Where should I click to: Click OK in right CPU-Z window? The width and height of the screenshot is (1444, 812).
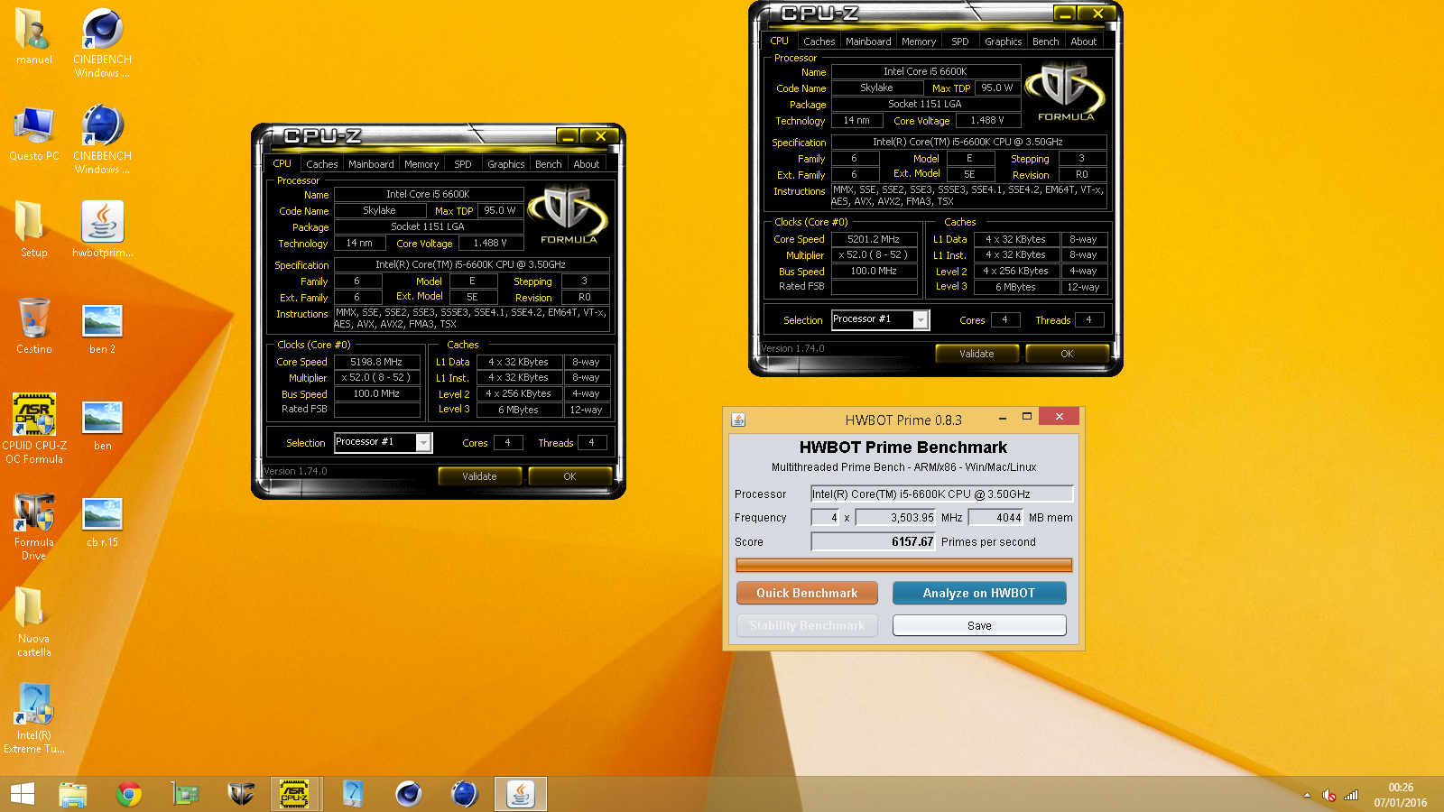(x=1067, y=354)
